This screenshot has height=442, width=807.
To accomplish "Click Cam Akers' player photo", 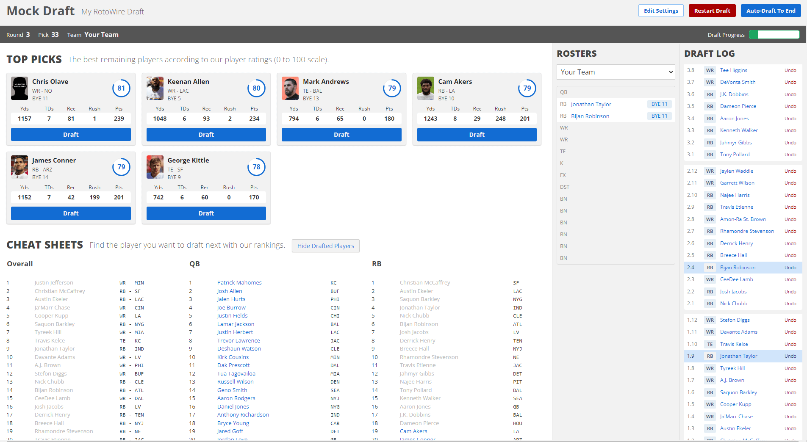I will tap(426, 88).
